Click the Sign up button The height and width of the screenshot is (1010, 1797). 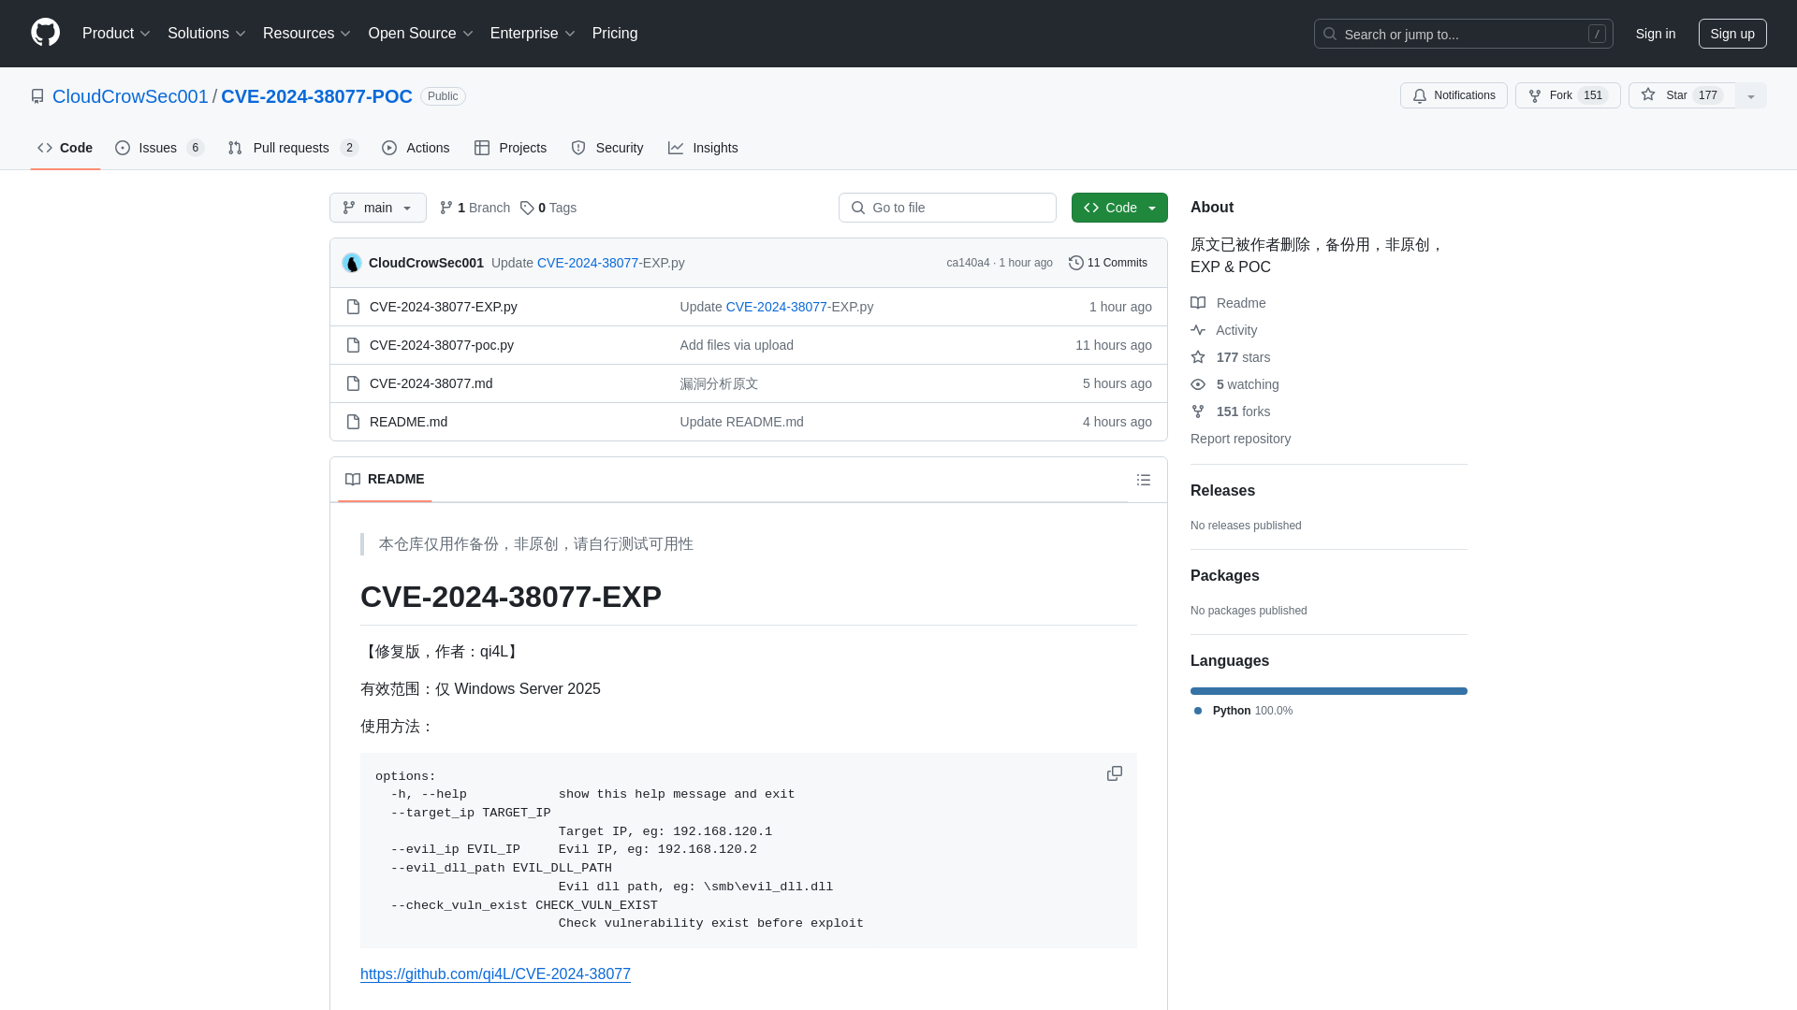pyautogui.click(x=1732, y=34)
